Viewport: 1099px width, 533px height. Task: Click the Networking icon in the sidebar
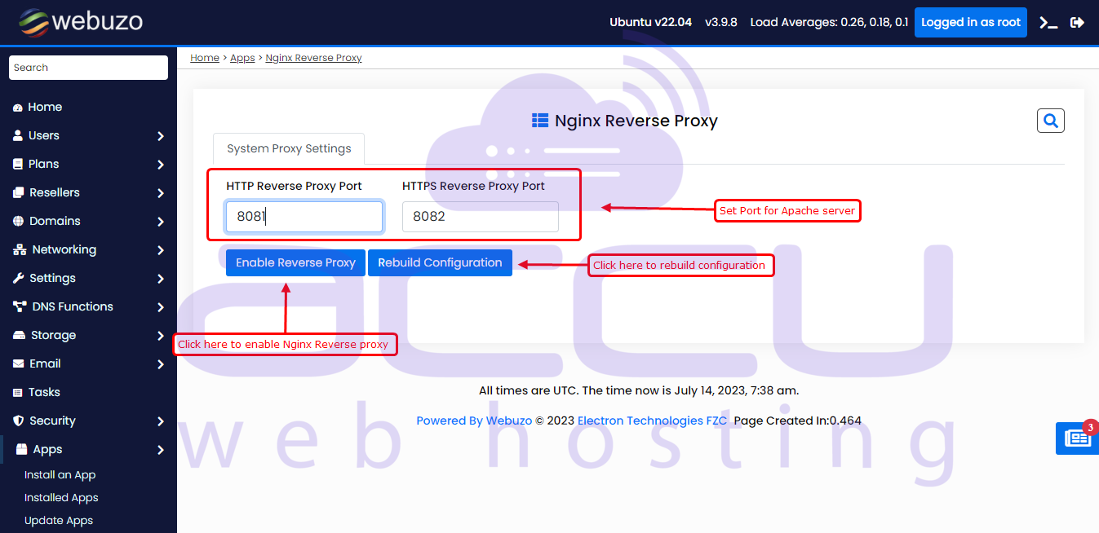click(x=20, y=249)
